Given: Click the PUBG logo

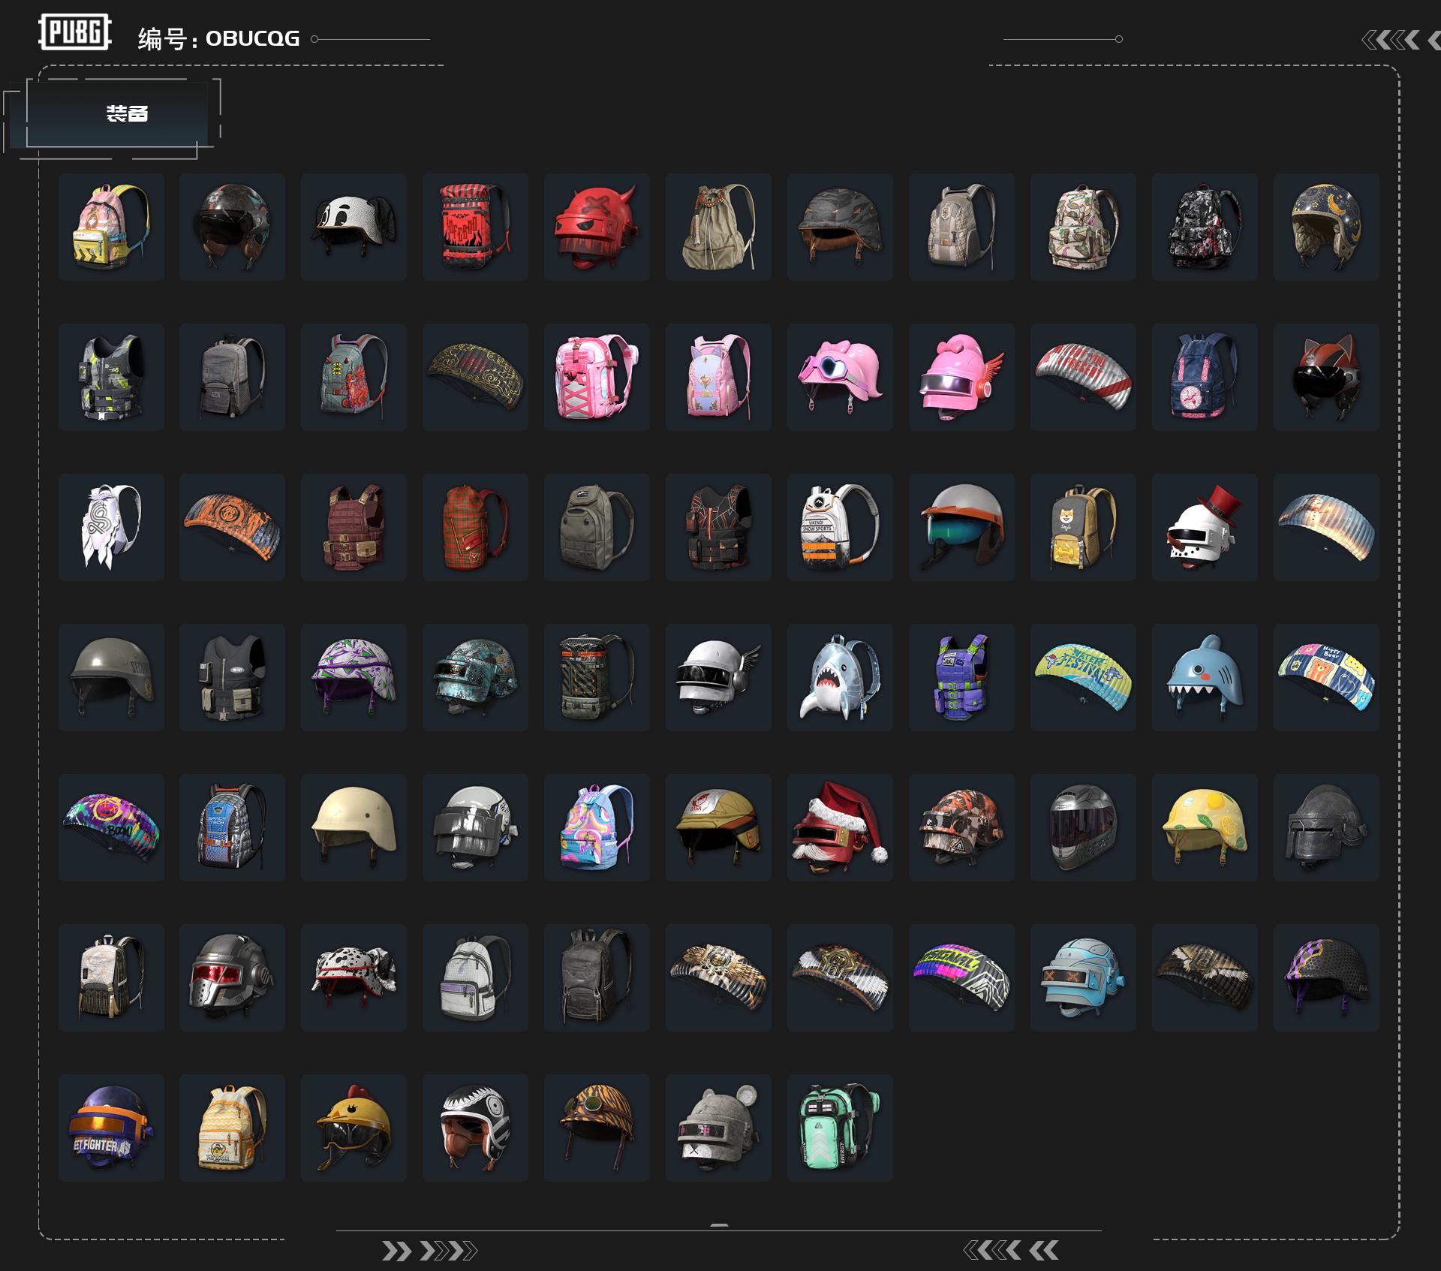Looking at the screenshot, I should (75, 32).
